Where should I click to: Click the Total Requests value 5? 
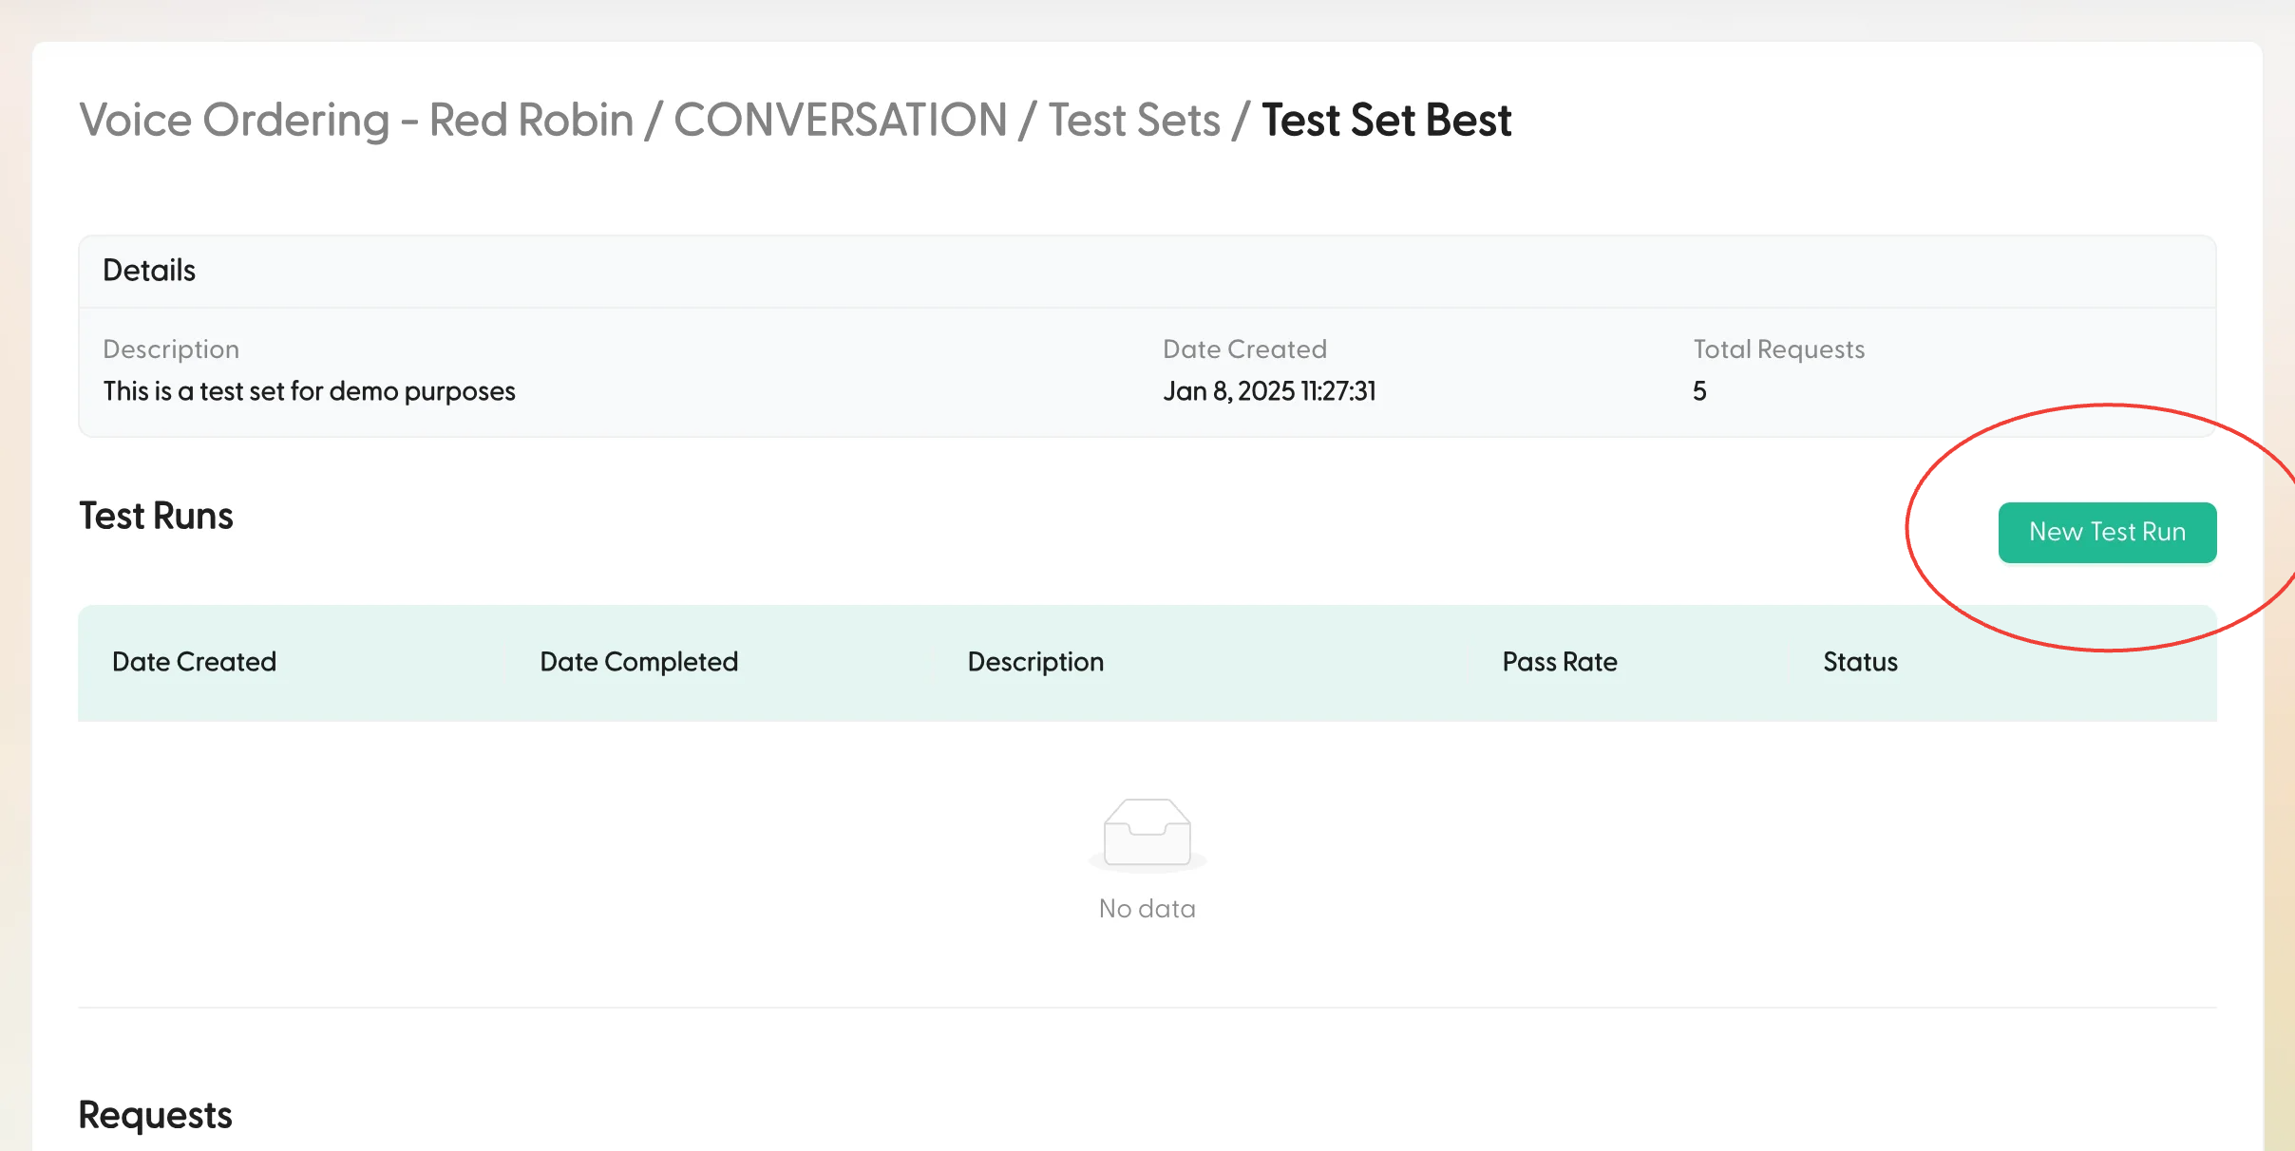pos(1698,391)
